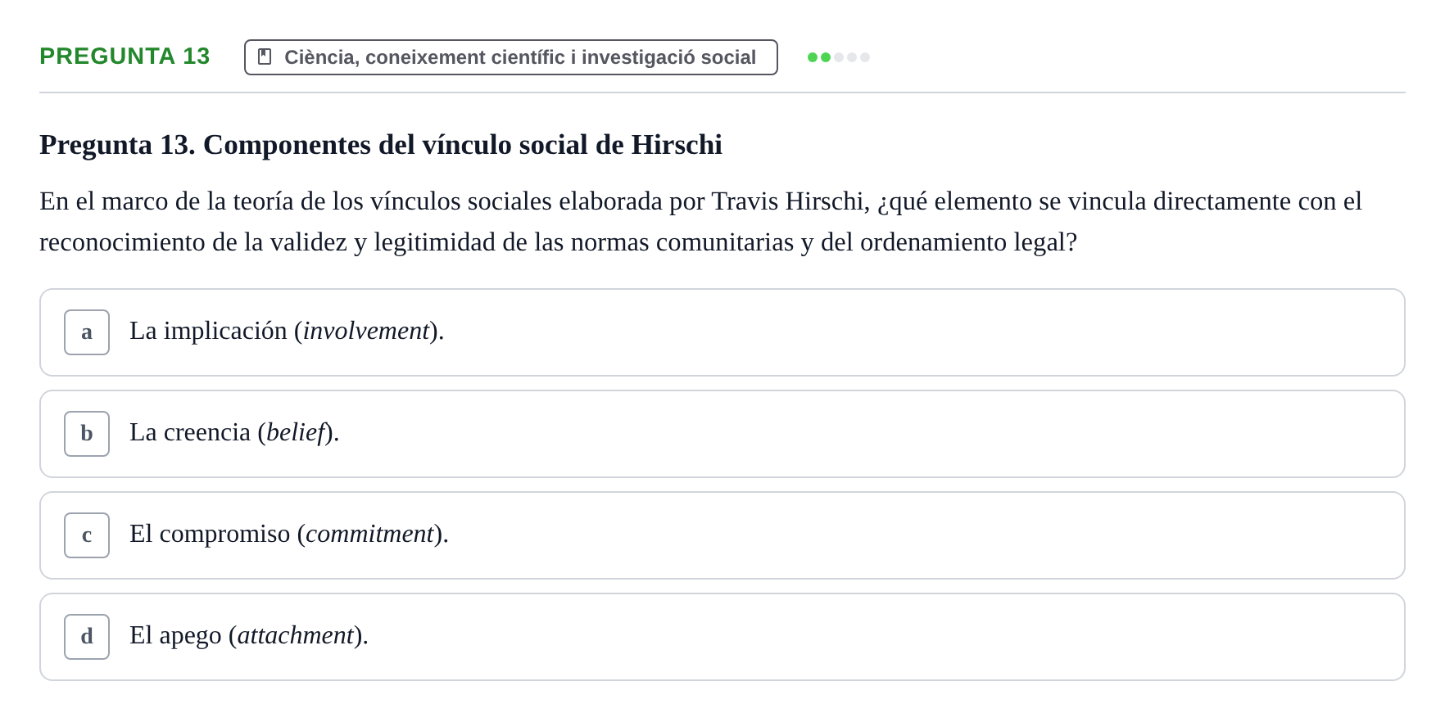The width and height of the screenshot is (1445, 722).
Task: Click the green difficulty dots indicator
Action: click(839, 57)
